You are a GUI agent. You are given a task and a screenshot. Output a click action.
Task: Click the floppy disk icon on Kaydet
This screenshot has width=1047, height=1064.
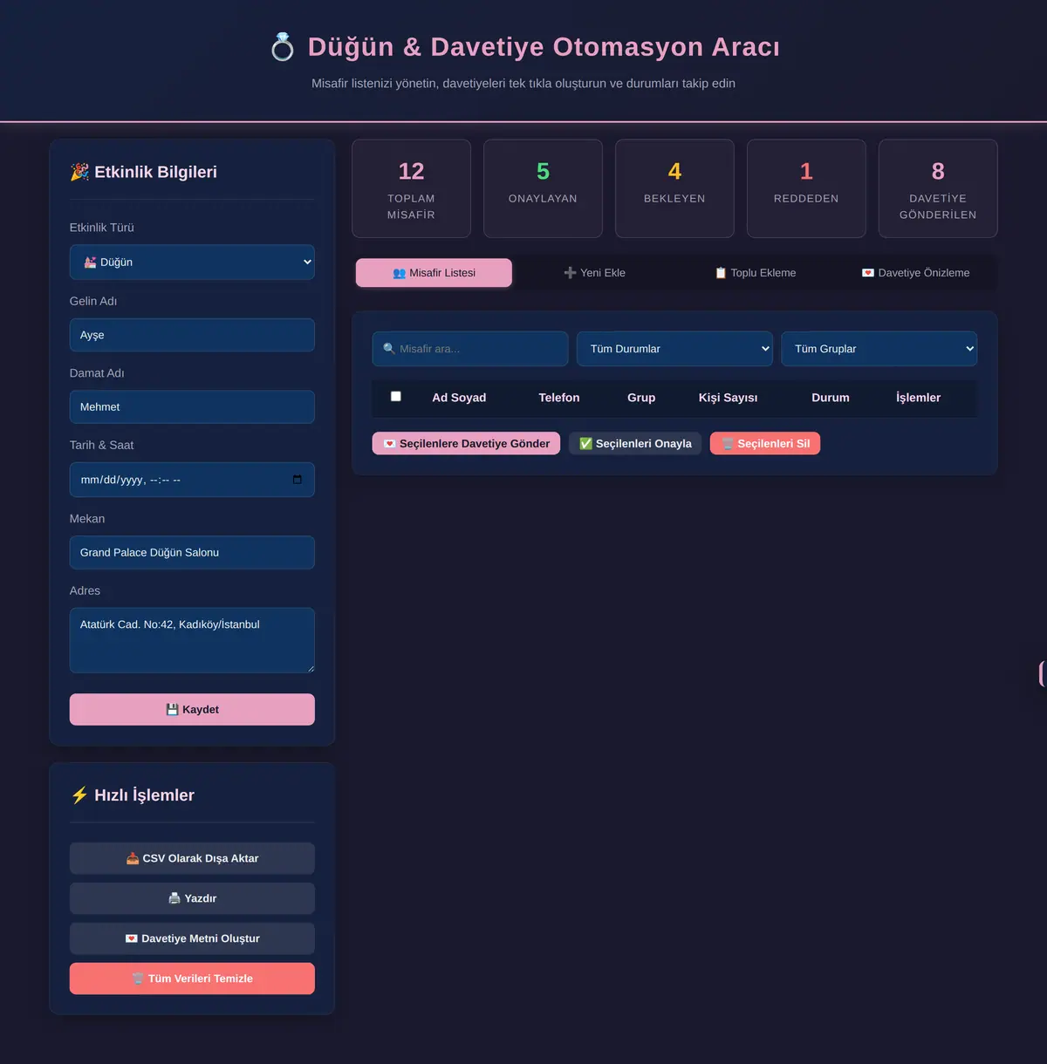(172, 710)
